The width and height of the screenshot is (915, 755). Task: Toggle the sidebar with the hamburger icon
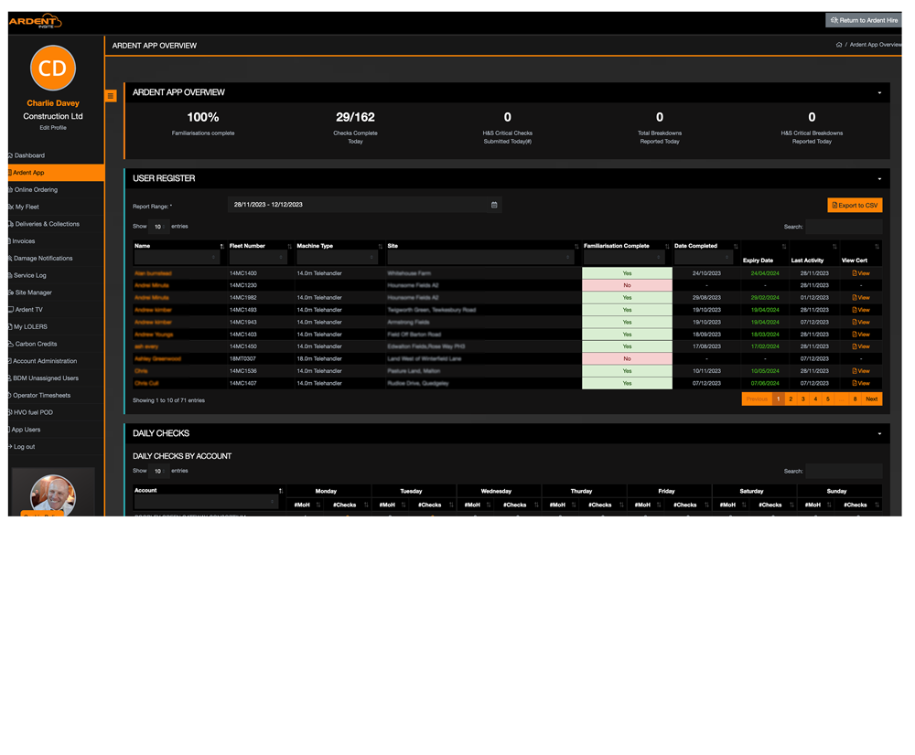tap(111, 96)
